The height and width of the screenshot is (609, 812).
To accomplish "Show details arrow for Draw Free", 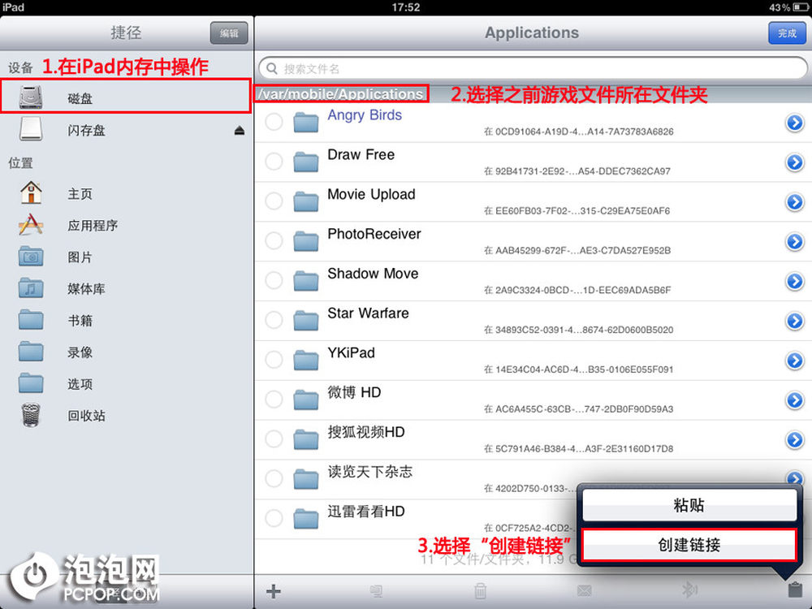I will coord(794,162).
